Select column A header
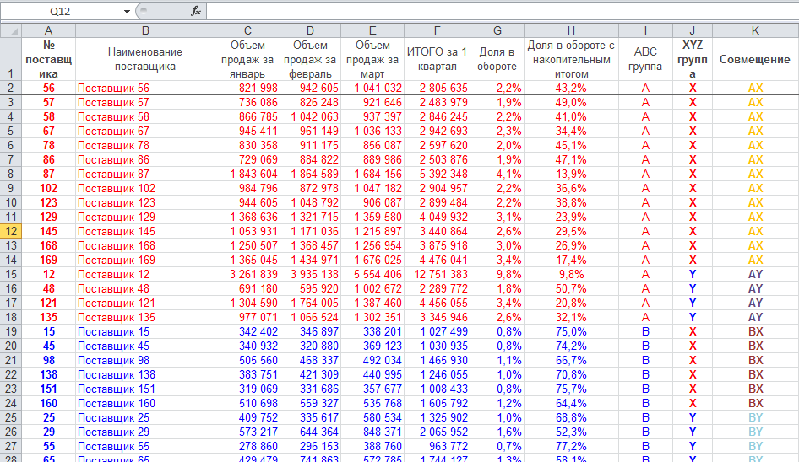 pos(48,30)
